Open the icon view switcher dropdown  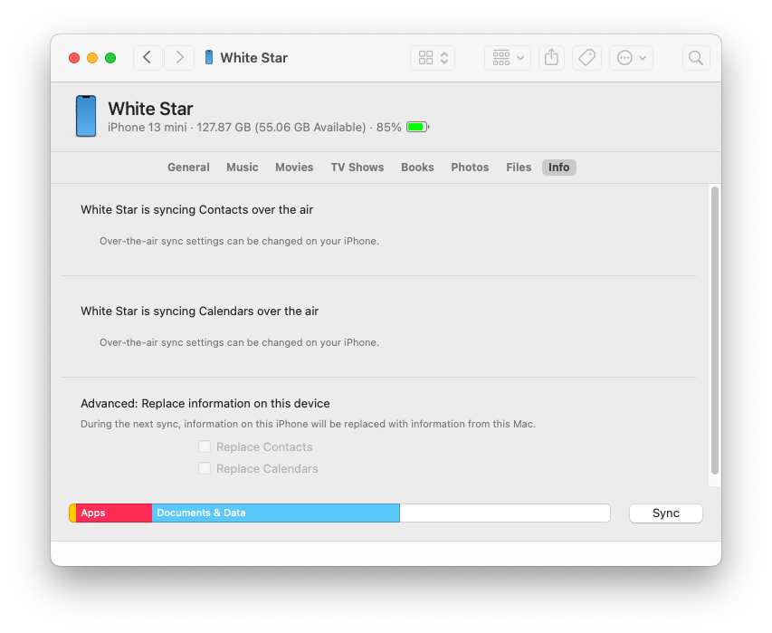[433, 58]
